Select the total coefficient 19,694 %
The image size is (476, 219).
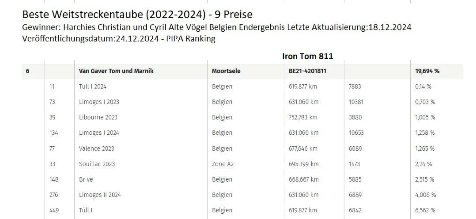[427, 71]
